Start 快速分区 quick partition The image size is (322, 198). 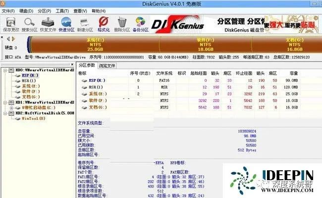pos(66,25)
